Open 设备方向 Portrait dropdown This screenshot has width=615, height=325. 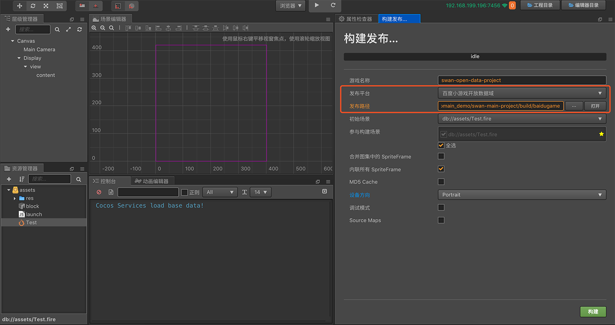522,195
